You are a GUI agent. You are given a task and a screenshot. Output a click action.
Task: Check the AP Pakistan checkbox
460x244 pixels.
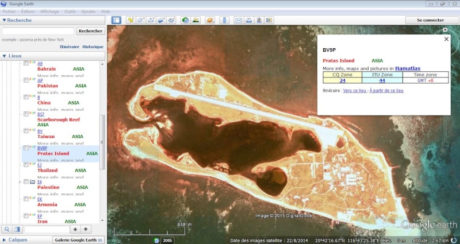[x=26, y=80]
